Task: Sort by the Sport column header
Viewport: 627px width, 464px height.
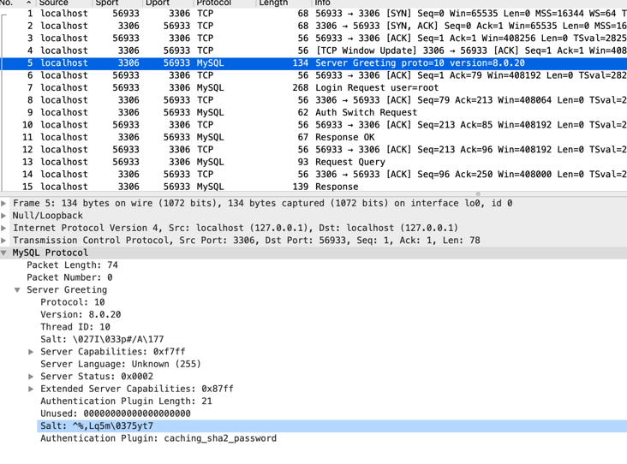Action: click(x=116, y=3)
